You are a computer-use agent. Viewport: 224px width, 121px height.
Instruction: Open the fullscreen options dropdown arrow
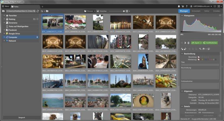pos(221,6)
